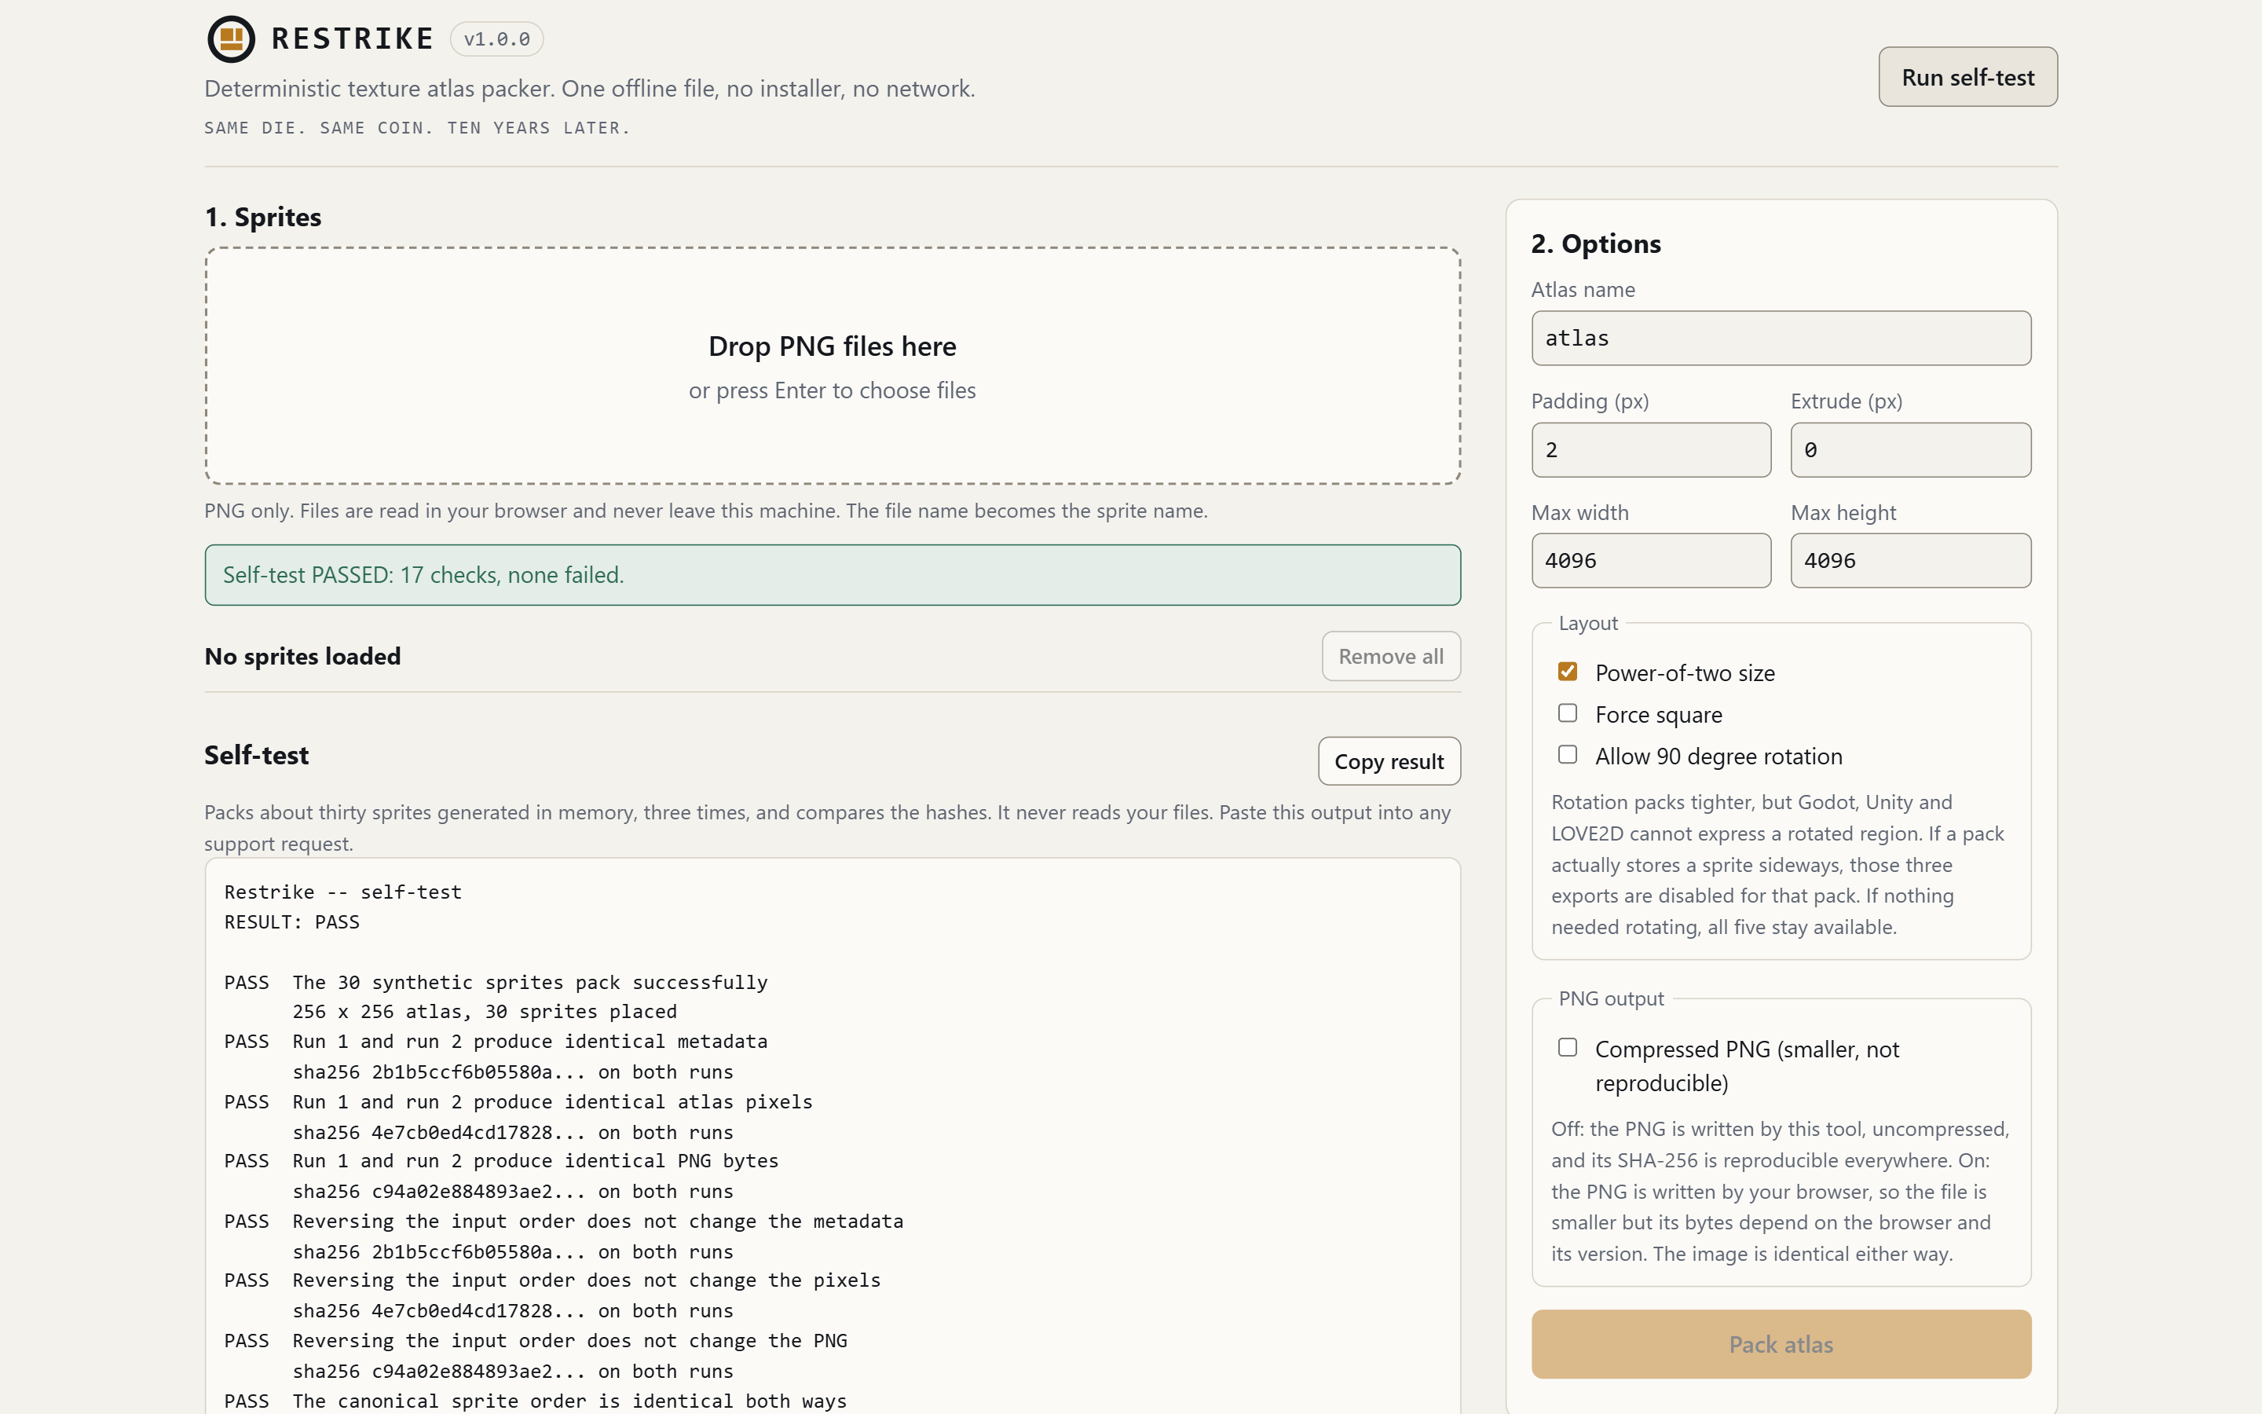Click "Run 1 and run 2 produce identical metadata"
This screenshot has height=1414, width=2262.
coord(530,1042)
